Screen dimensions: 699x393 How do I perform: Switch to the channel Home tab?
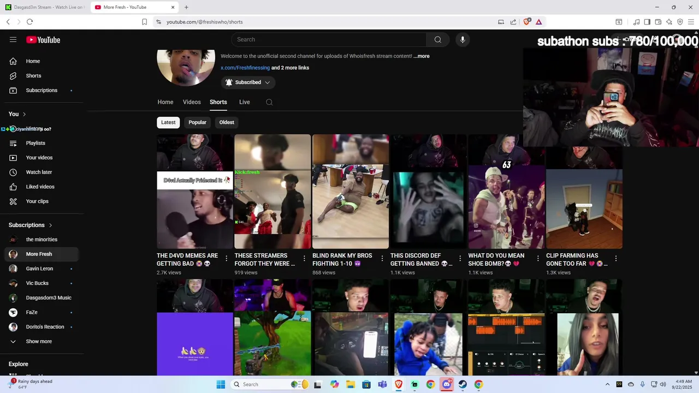pos(165,102)
